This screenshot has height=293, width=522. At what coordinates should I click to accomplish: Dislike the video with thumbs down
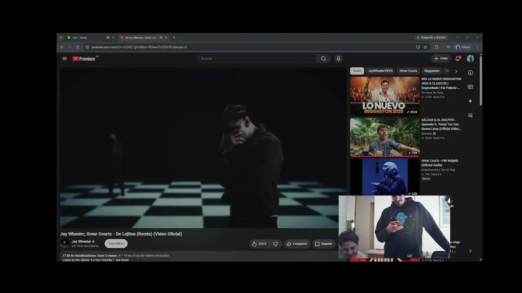click(276, 244)
